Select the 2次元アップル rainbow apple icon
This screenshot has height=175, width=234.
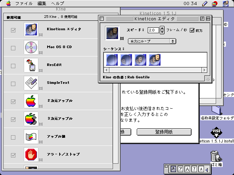31,101
